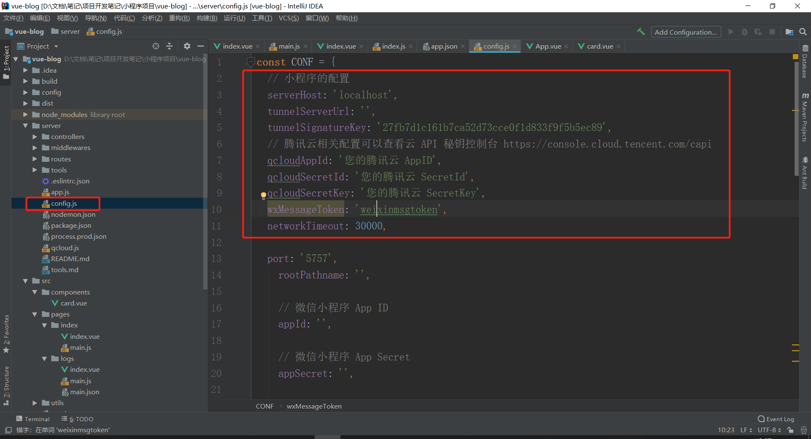This screenshot has height=439, width=811.
Task: Click the Search Everywhere magnifier icon
Action: (803, 32)
